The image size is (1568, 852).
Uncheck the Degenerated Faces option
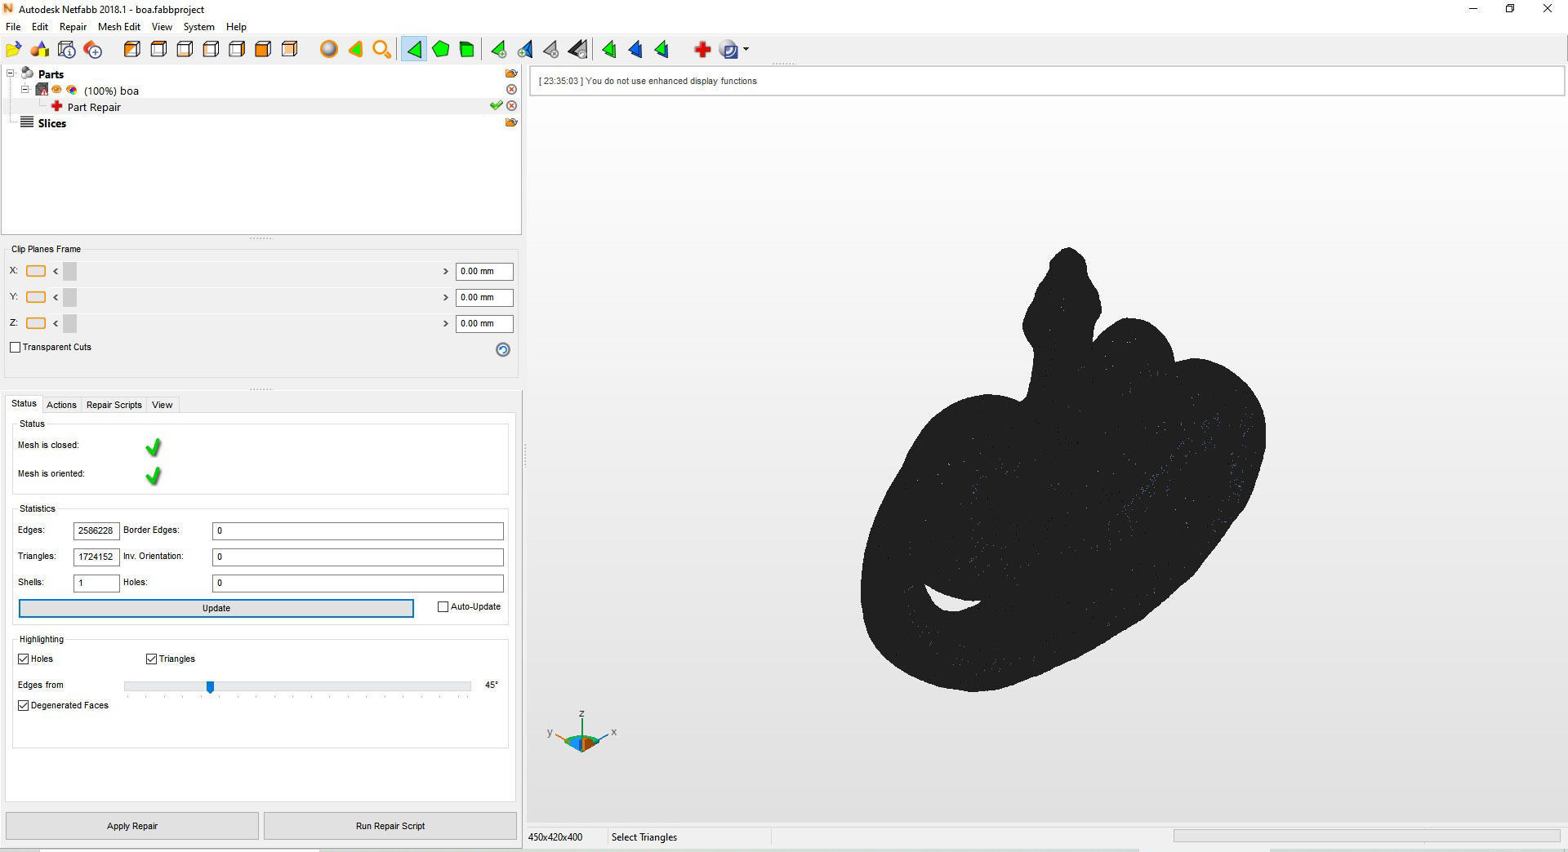tap(24, 705)
